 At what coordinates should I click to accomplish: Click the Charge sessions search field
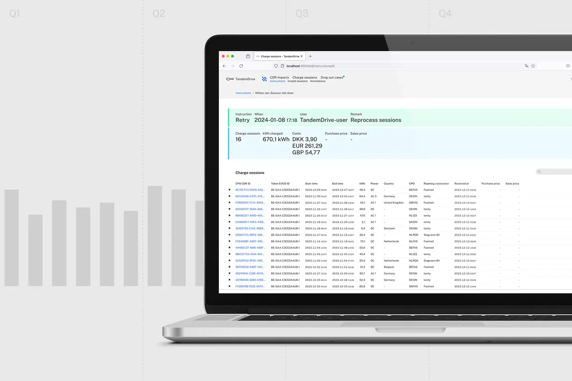click(x=555, y=172)
